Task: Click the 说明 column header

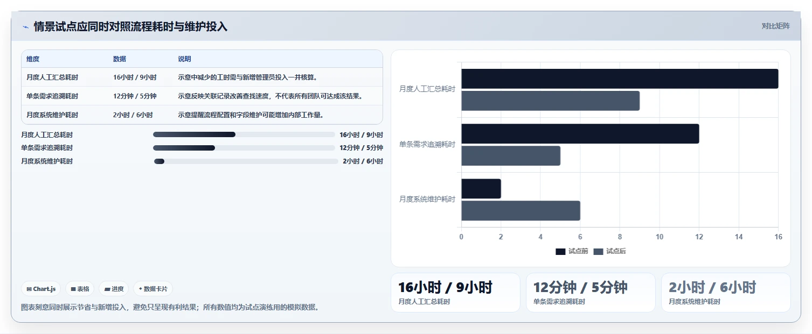Action: coord(184,59)
